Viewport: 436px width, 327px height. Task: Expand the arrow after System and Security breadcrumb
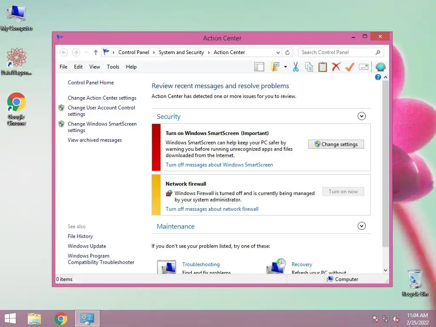point(209,52)
